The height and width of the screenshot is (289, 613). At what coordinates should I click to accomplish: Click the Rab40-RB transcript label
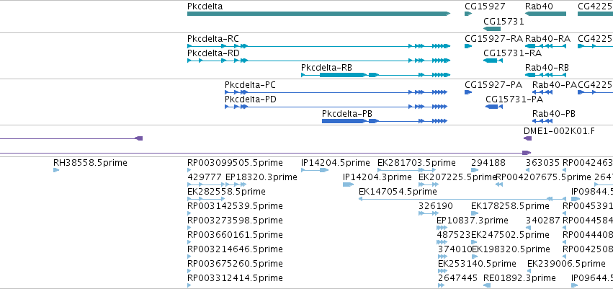coord(547,68)
